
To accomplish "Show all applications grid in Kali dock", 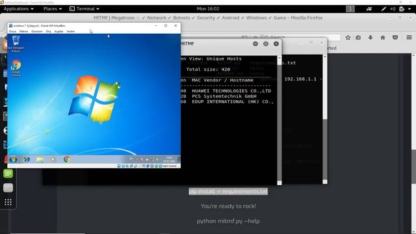I will [x=8, y=202].
